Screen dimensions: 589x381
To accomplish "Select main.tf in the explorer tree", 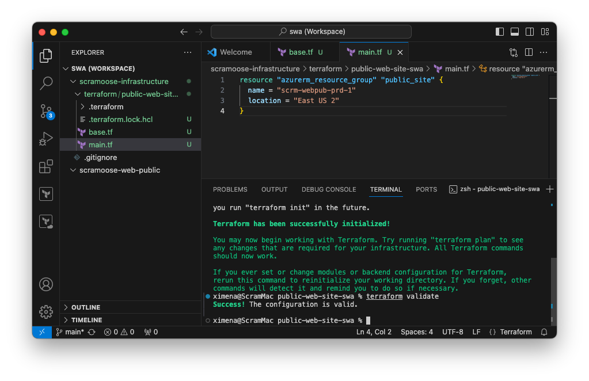I will 130,144.
